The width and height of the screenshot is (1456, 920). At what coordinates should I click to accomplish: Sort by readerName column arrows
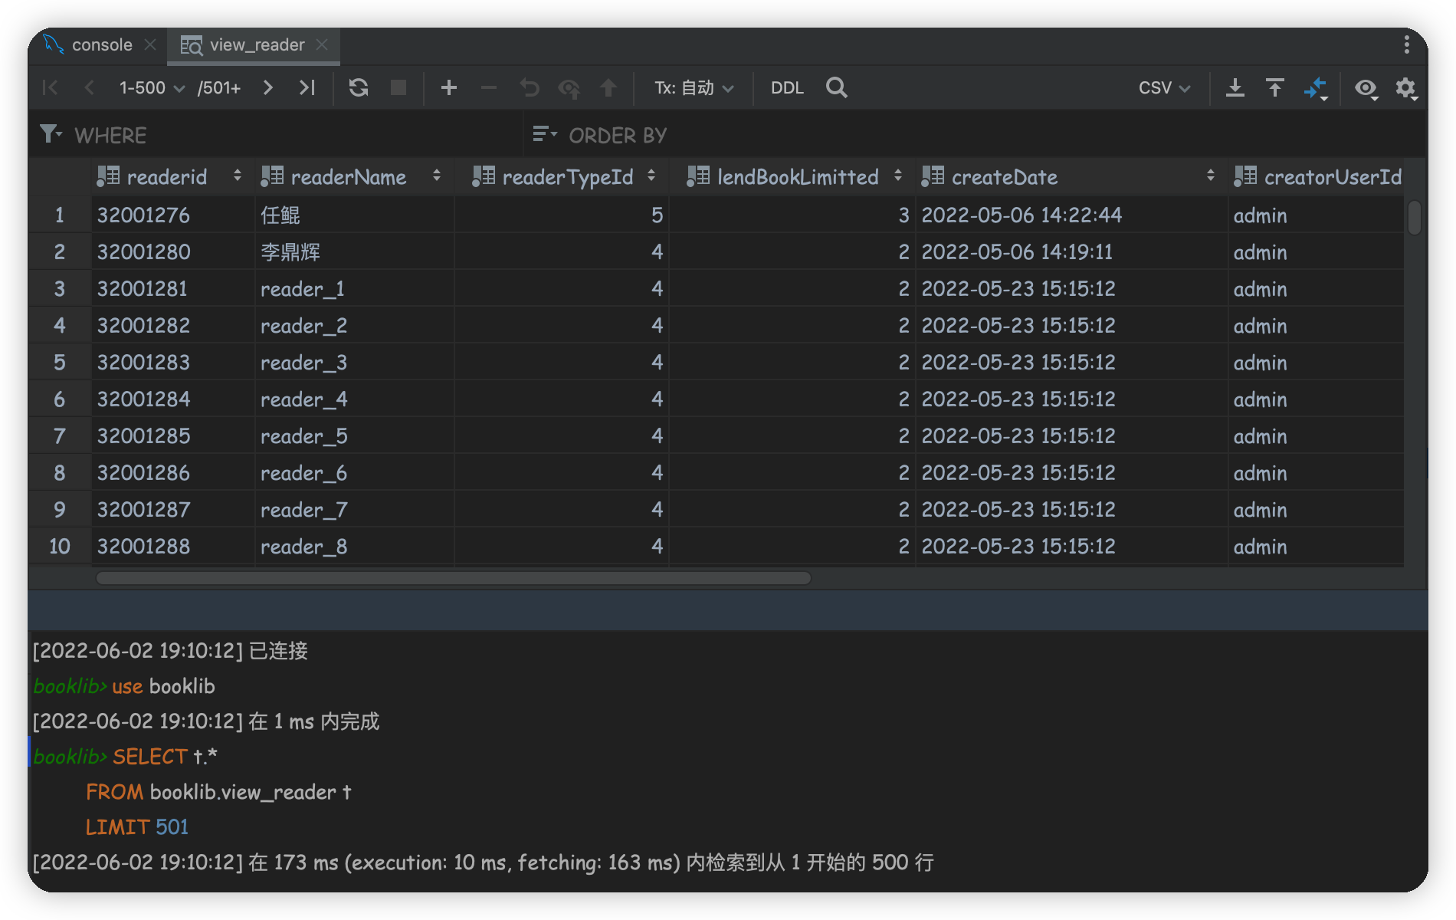(x=437, y=176)
